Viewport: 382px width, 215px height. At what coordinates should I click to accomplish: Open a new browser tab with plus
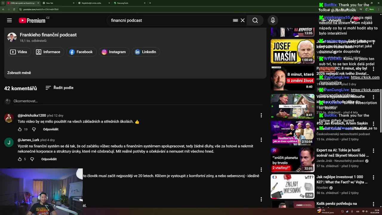(x=150, y=3)
